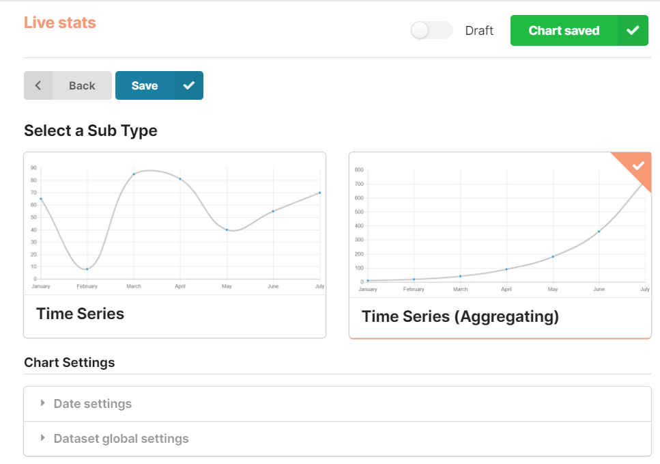The height and width of the screenshot is (464, 660).
Task: Click the checkmark icon beside Chart saved
Action: [633, 31]
